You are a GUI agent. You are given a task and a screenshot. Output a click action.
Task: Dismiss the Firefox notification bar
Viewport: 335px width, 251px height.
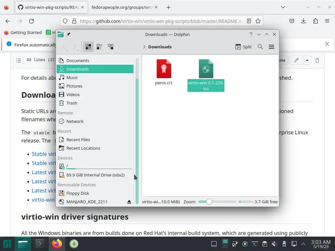pyautogui.click(x=327, y=44)
